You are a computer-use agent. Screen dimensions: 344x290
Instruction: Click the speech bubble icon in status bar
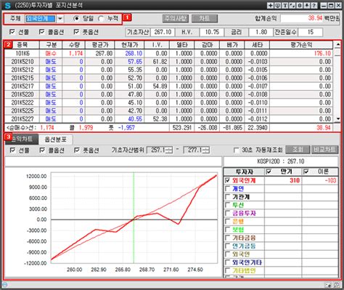coord(337,285)
